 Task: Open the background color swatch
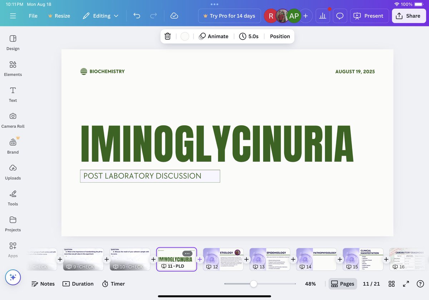(185, 36)
